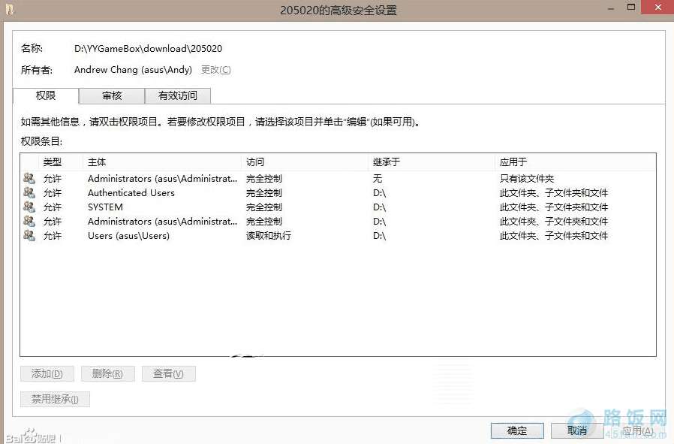Click the group icon beside Users (asus\Users)

click(x=29, y=235)
